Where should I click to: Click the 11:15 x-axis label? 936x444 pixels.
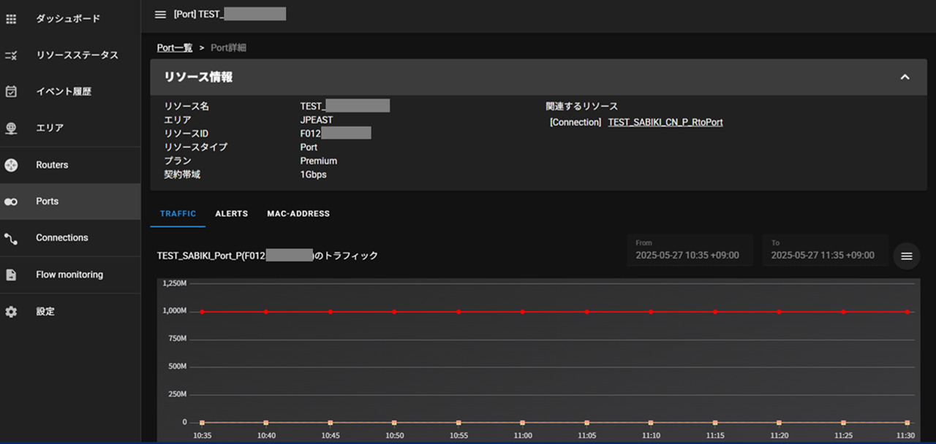pyautogui.click(x=714, y=435)
